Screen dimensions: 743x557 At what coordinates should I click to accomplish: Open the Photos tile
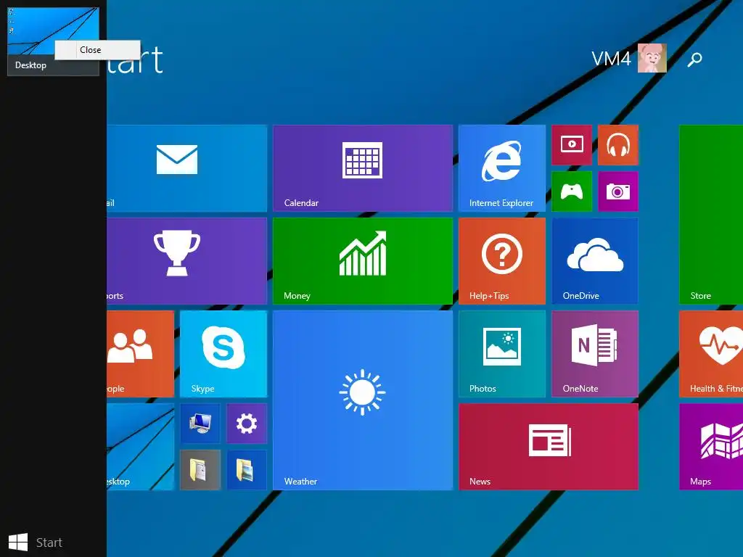tap(502, 354)
